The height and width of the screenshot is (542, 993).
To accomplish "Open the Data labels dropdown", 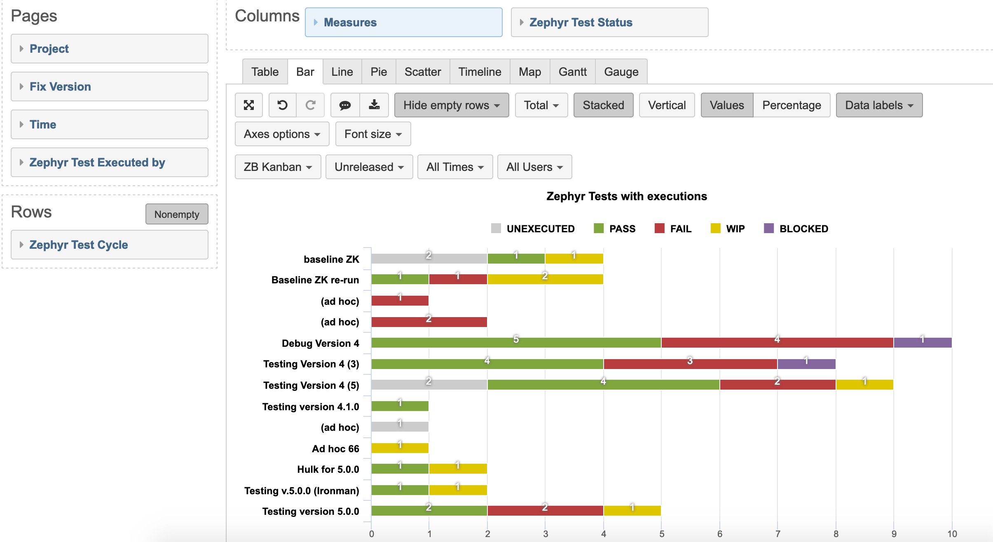I will (879, 105).
